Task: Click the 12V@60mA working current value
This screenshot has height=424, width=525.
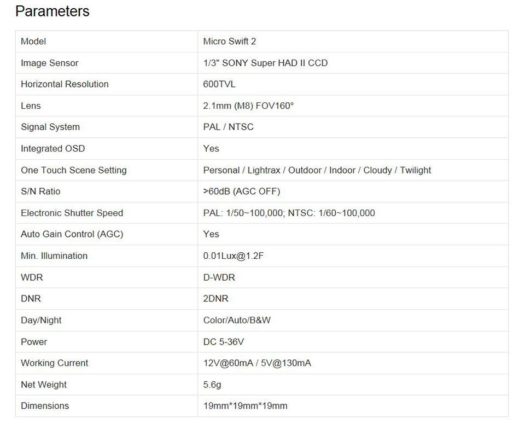Action: [x=257, y=363]
